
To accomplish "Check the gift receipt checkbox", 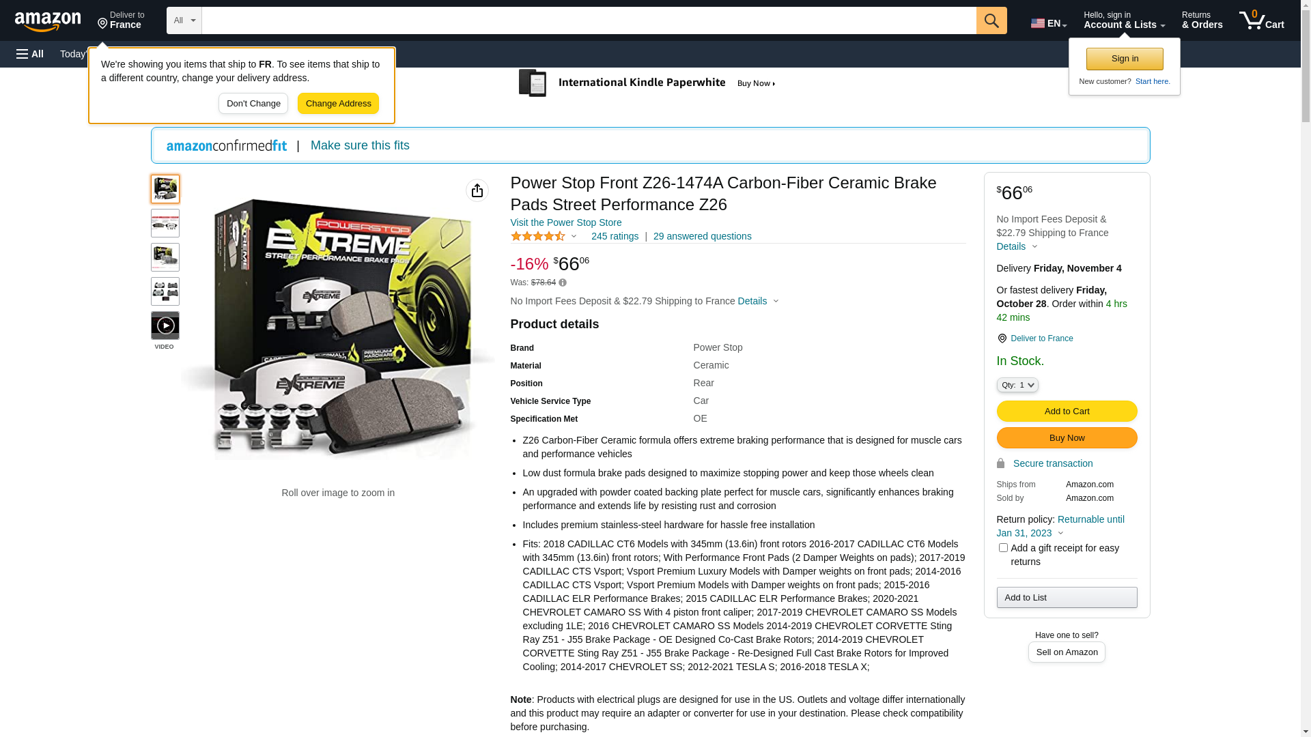I will pos(1003,547).
